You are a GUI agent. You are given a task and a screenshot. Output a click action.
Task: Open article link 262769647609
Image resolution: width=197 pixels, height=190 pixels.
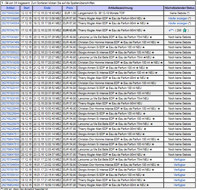pos(10,139)
